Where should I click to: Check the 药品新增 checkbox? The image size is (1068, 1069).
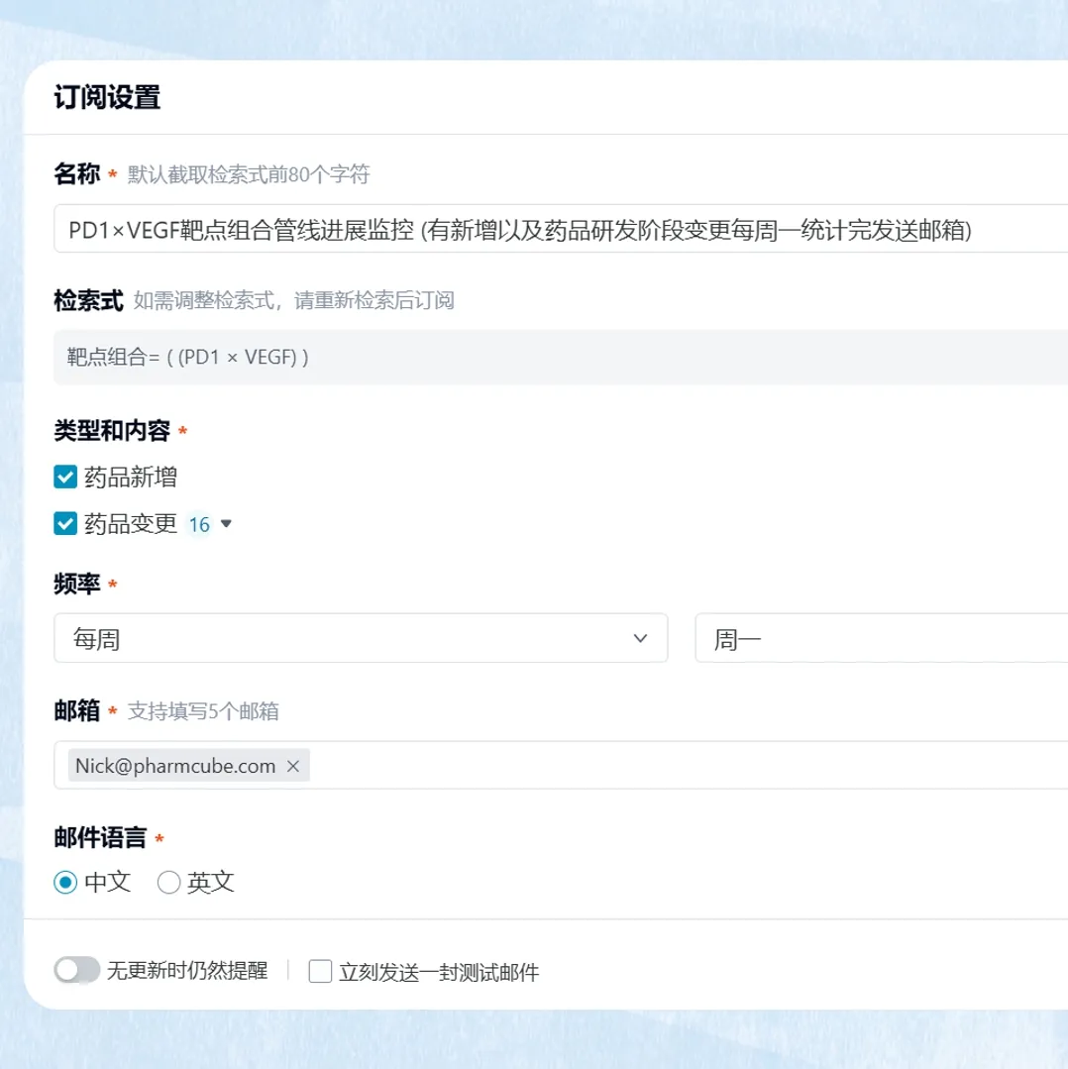click(x=65, y=477)
